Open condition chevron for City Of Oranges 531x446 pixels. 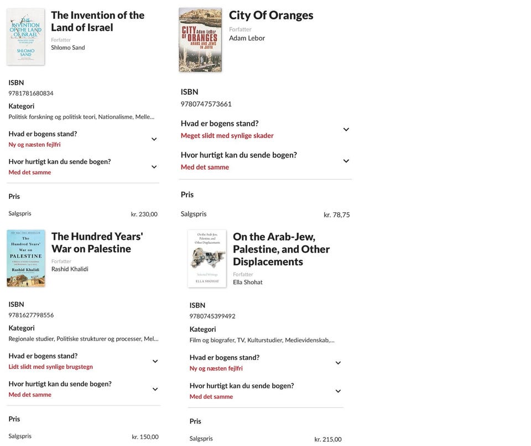346,129
